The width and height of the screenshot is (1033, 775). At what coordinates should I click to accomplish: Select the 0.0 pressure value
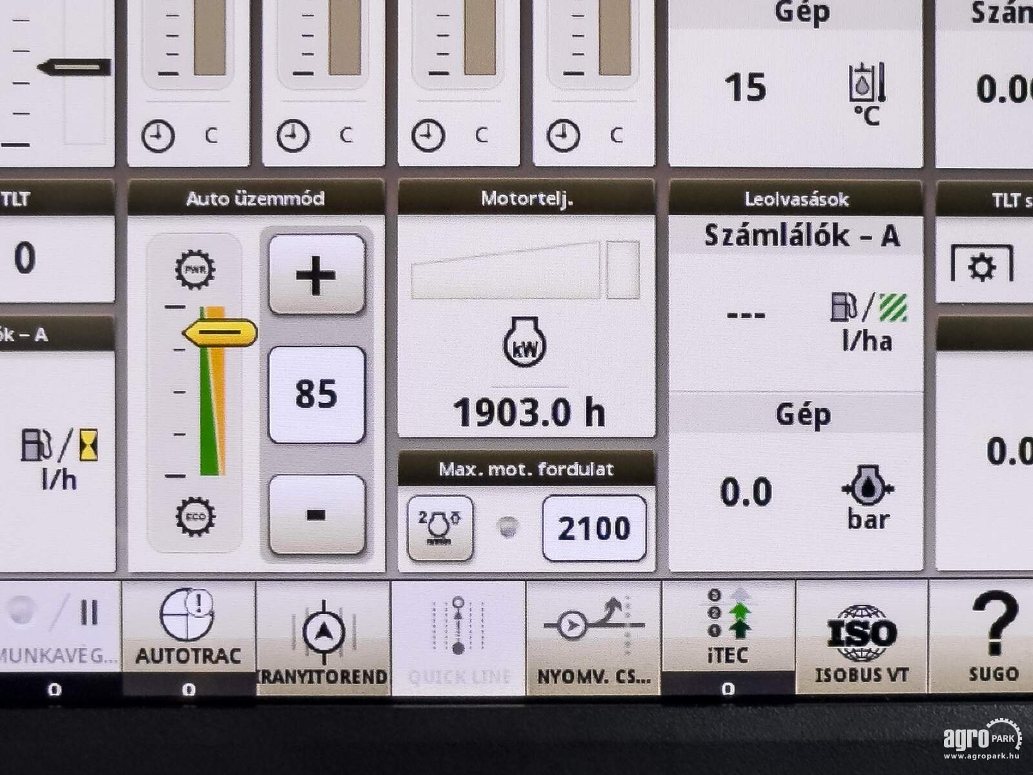(746, 492)
